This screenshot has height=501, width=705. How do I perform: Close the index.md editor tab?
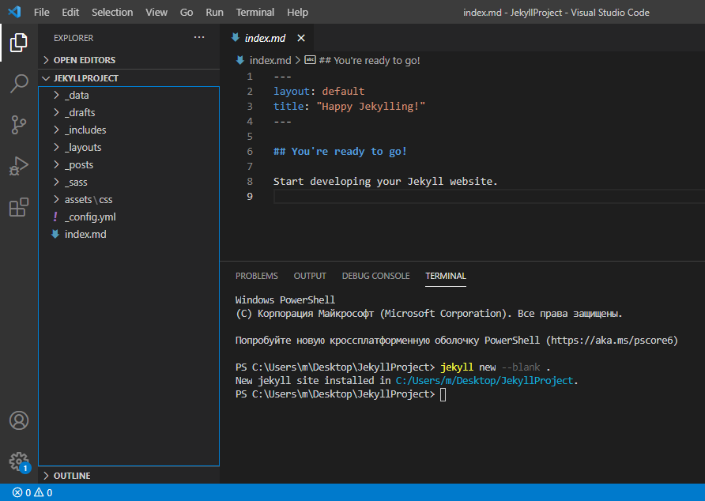301,38
